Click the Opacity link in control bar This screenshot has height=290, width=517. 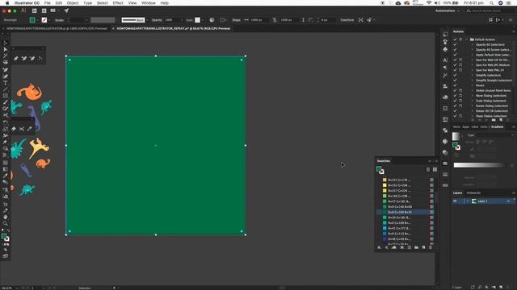pyautogui.click(x=157, y=20)
